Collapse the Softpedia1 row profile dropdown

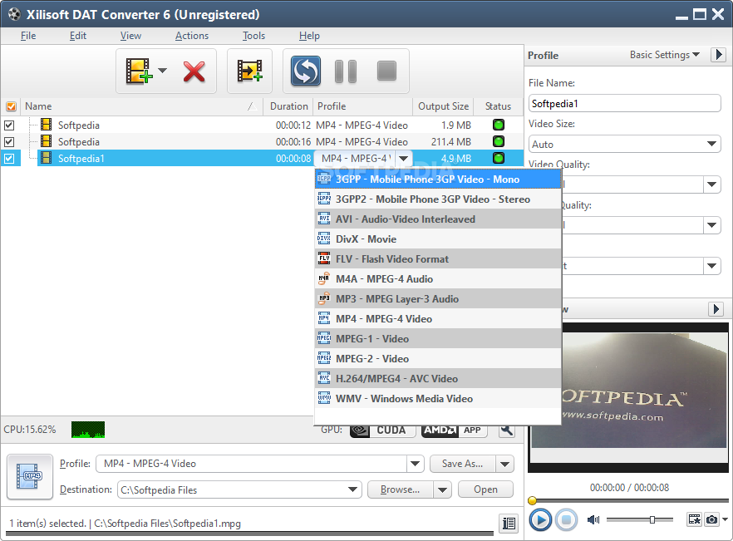[403, 159]
